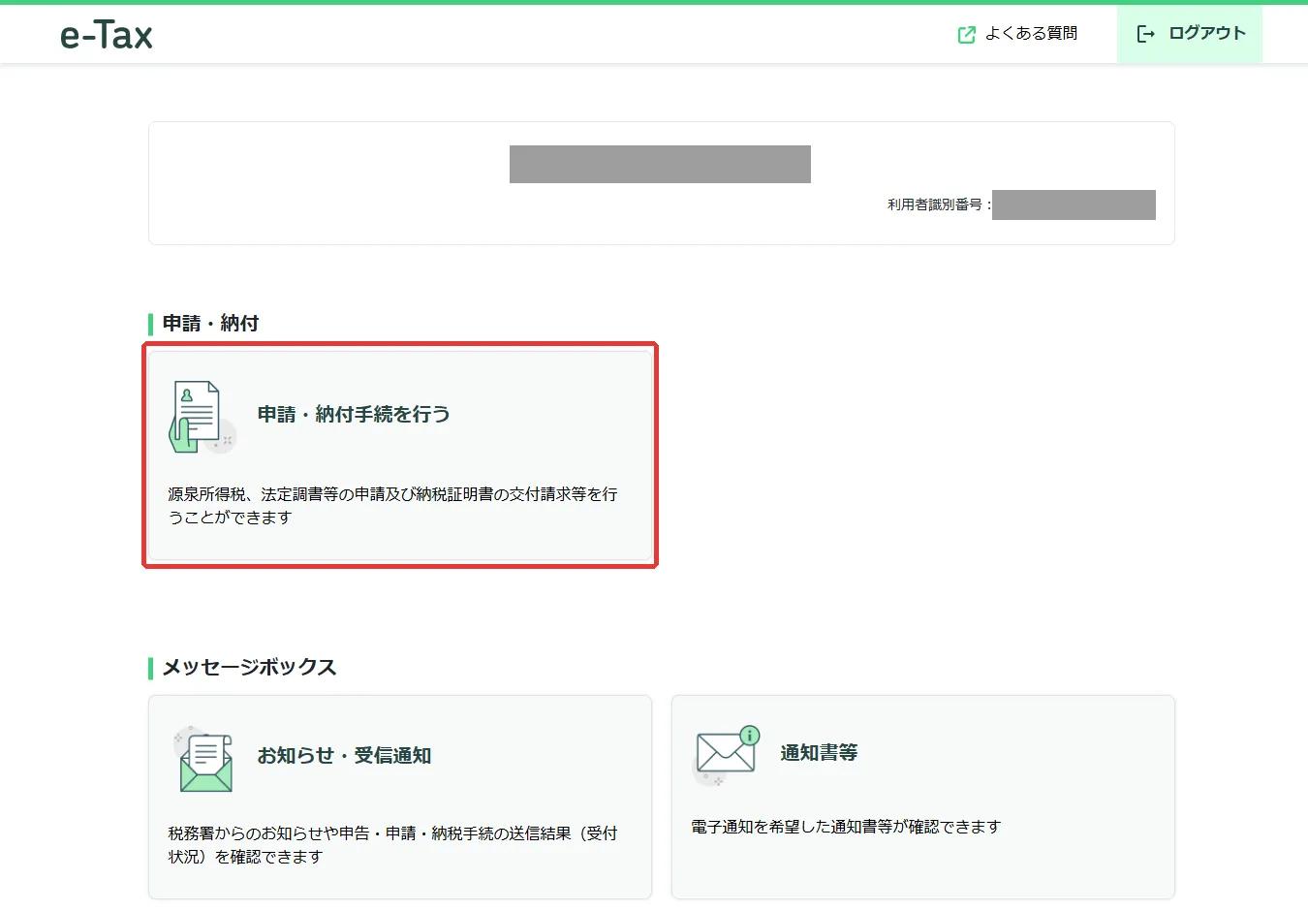
Task: Click the mail info icon for 通知書等
Action: (727, 755)
